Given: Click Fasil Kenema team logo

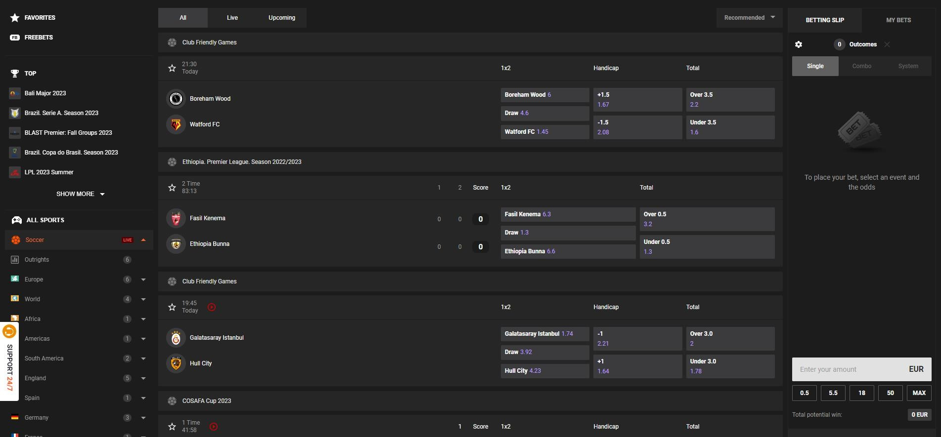Looking at the screenshot, I should click(176, 218).
